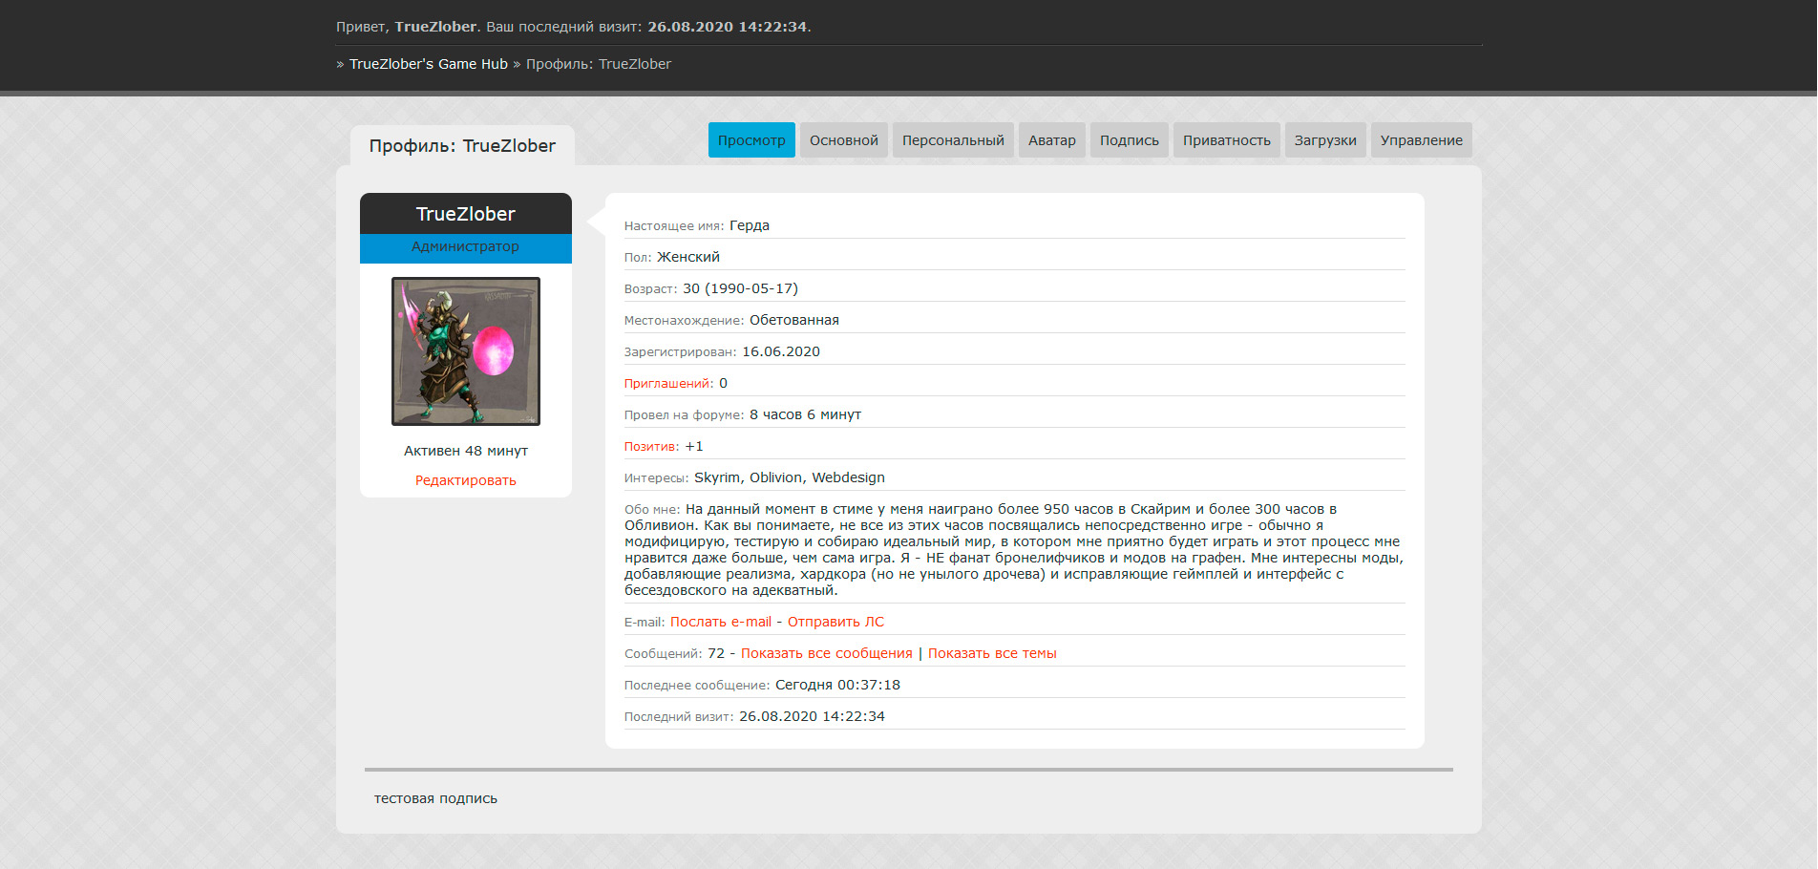1818x869 pixels.
Task: Click the Профиль: TrueZlober breadcrumb text
Action: point(599,64)
